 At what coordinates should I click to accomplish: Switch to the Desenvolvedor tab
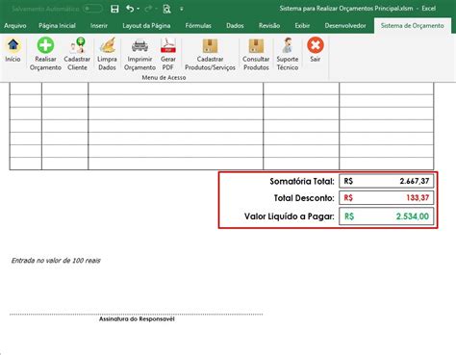click(345, 26)
